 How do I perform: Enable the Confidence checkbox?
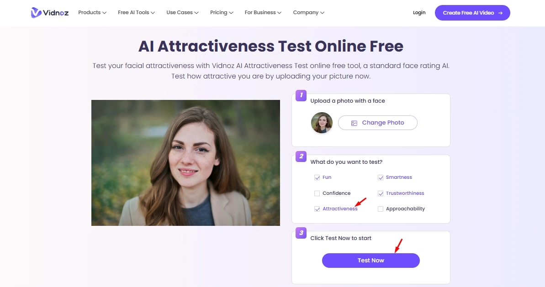317,193
